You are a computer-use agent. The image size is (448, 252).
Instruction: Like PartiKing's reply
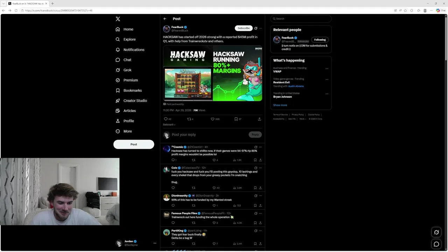click(215, 244)
